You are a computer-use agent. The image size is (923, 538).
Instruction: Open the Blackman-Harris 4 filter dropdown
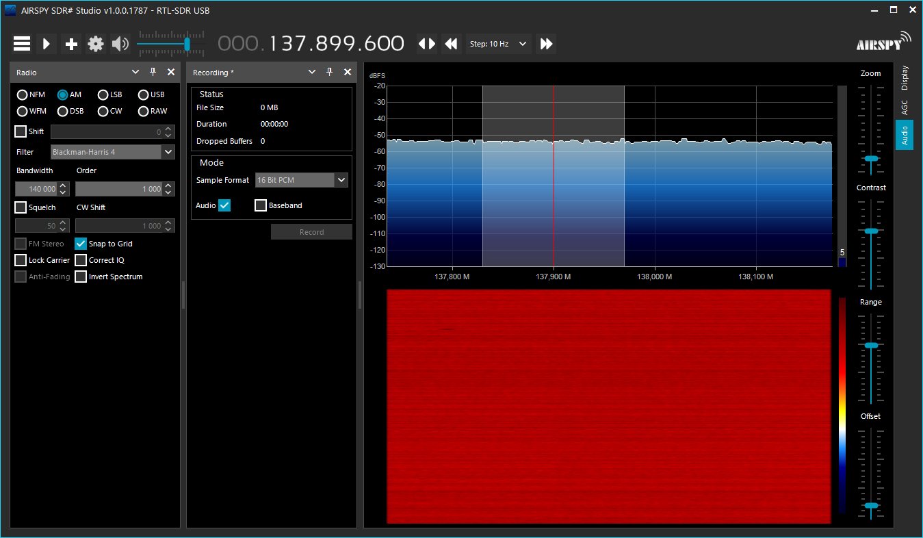coord(113,152)
